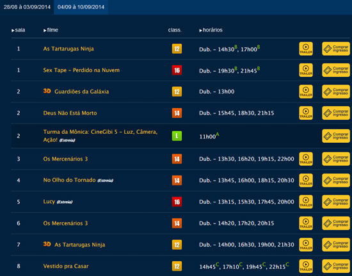Click the 11h00 showtime for Turma da Mônica
Screen dimensions: 352x276
click(209, 136)
